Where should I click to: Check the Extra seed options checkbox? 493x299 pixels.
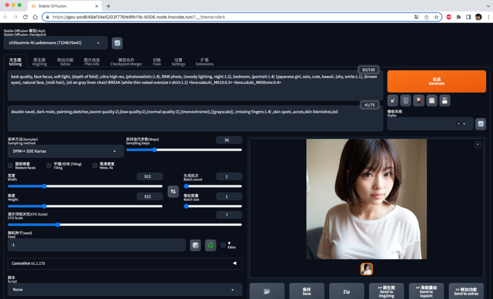[x=223, y=244]
